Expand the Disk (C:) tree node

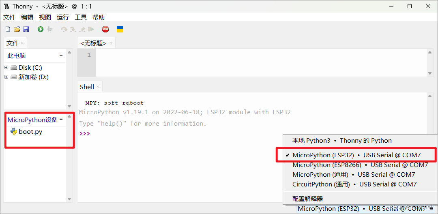[6, 68]
